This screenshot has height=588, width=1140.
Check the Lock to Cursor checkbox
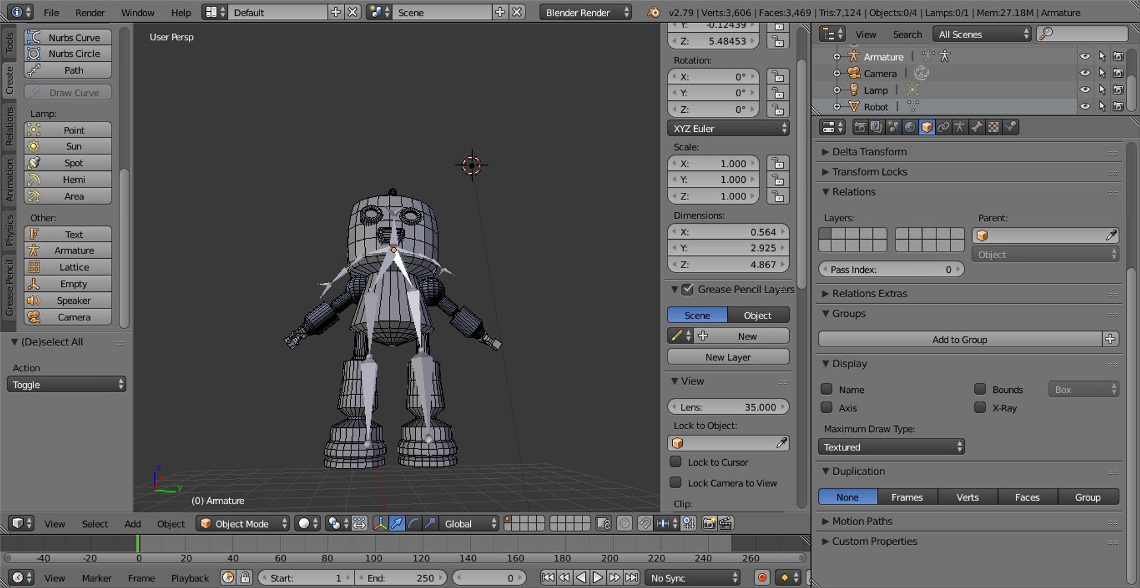click(x=676, y=462)
